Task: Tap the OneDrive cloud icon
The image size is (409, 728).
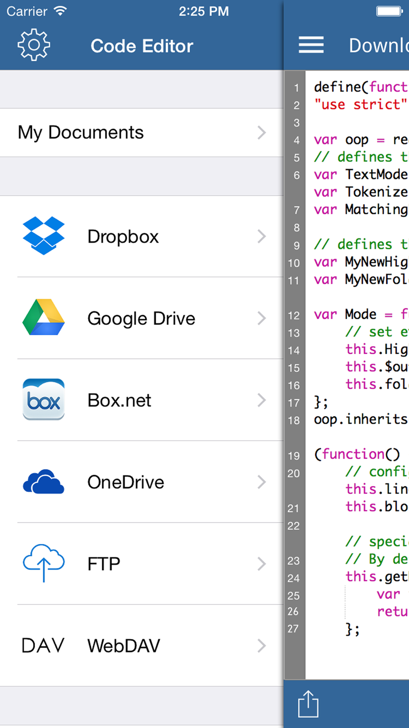Action: pos(44,482)
